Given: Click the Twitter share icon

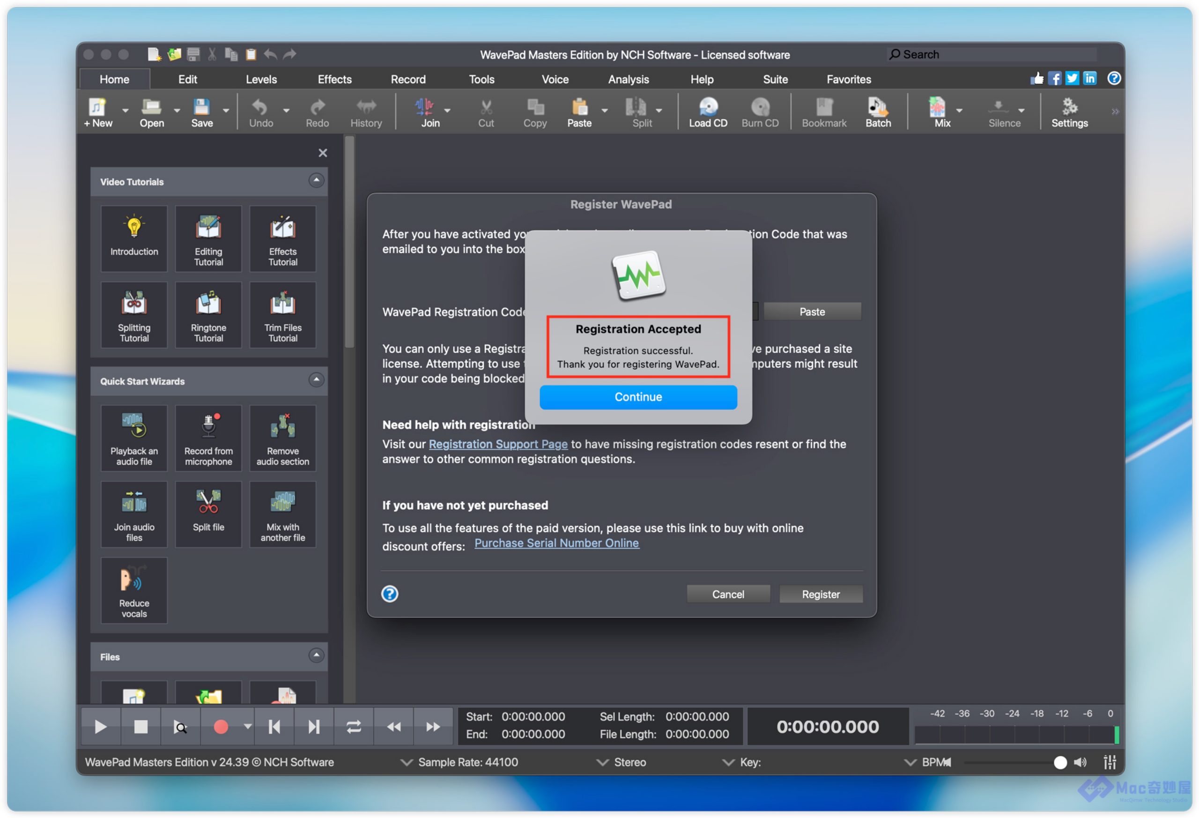Looking at the screenshot, I should pyautogui.click(x=1072, y=78).
